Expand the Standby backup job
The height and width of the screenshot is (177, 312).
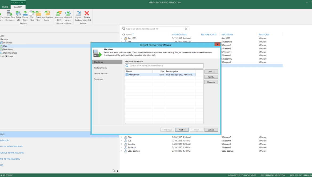click(x=121, y=144)
